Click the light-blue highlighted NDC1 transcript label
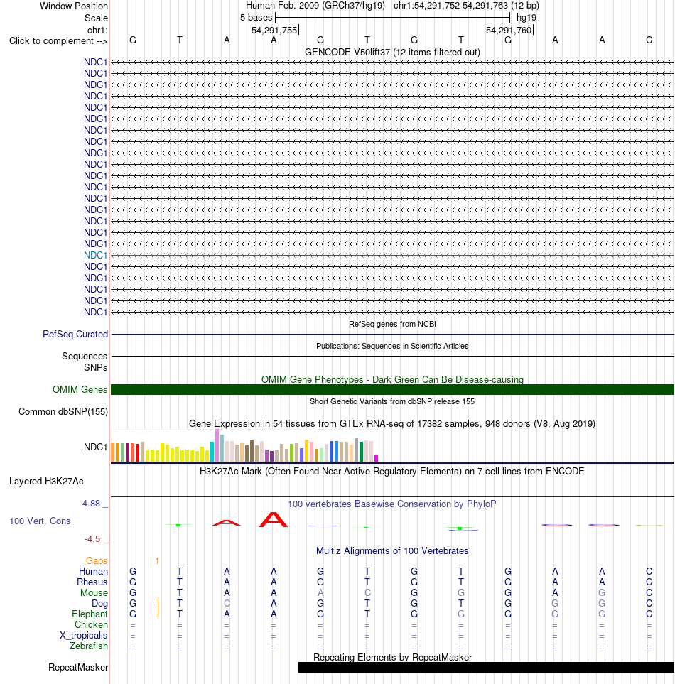Screen dimensions: 675x684 (95, 255)
